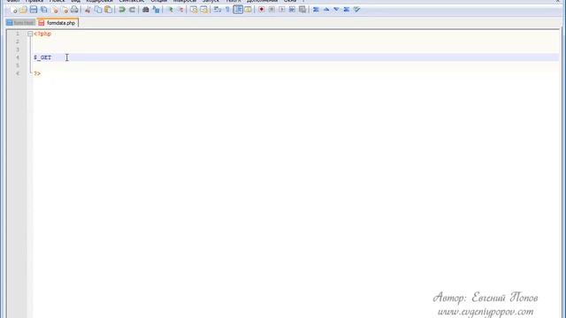Toggle Show All Characters pilcrow icon
The image size is (566, 318).
click(227, 10)
